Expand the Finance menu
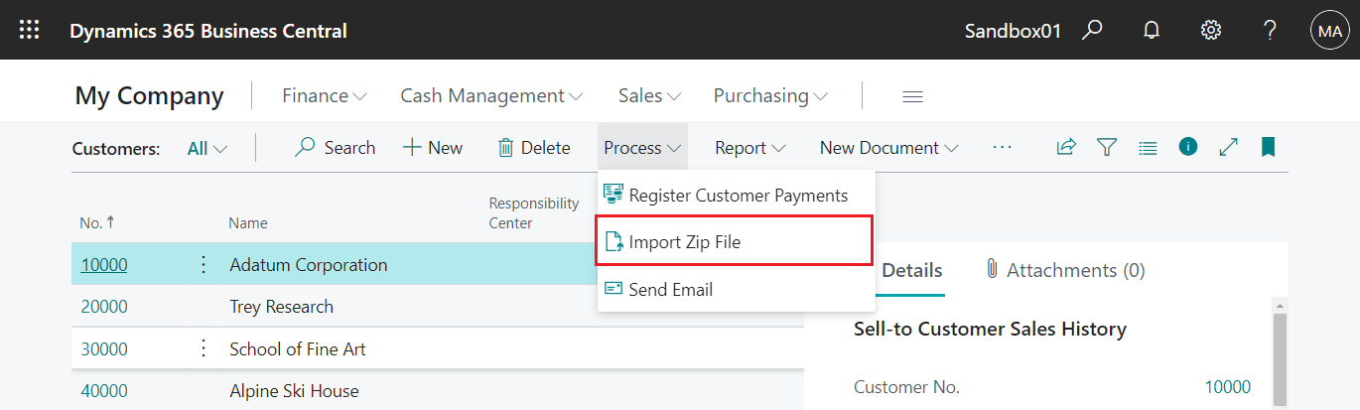 pos(325,95)
